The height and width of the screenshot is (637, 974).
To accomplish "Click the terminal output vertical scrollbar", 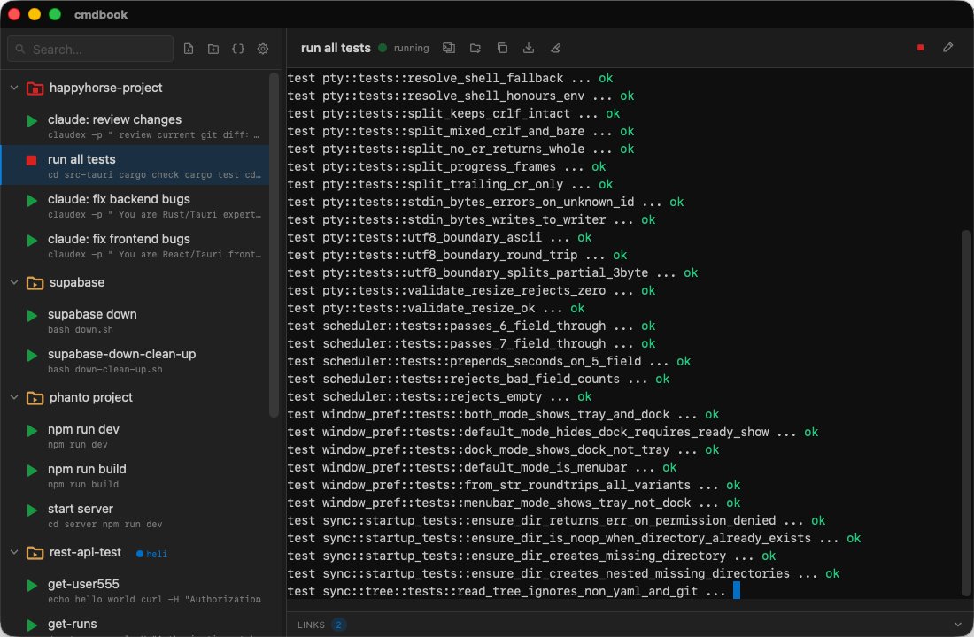I will pos(965,412).
